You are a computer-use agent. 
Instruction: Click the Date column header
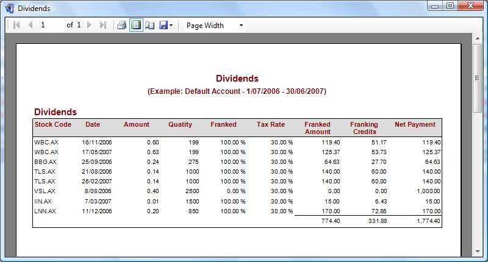coord(93,124)
